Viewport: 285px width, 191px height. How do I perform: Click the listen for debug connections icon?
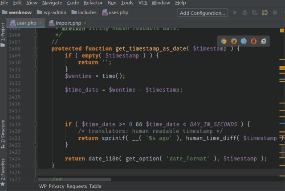265,12
